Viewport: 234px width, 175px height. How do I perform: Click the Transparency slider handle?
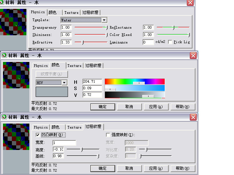pyautogui.click(x=107, y=28)
